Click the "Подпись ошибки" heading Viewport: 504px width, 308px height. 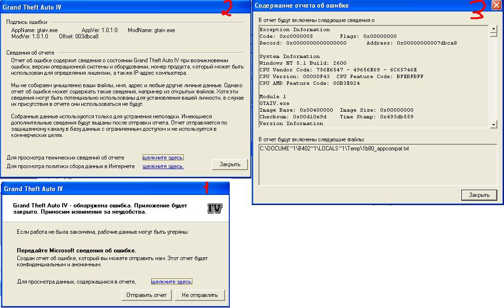click(27, 22)
